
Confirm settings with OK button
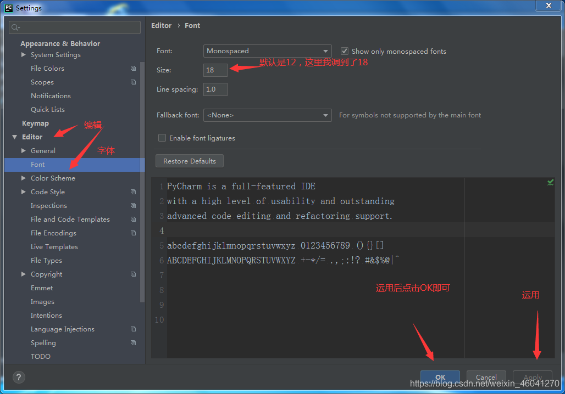(x=440, y=377)
